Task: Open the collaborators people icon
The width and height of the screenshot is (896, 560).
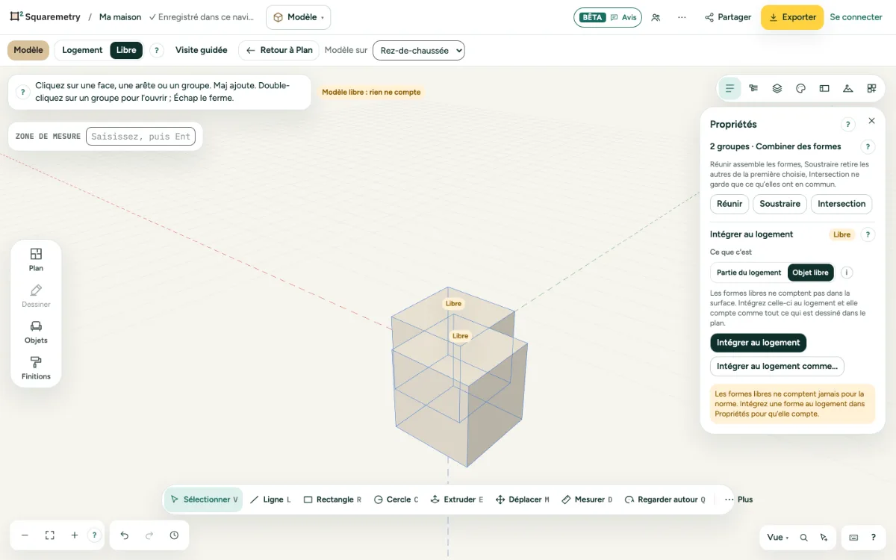Action: point(656,17)
